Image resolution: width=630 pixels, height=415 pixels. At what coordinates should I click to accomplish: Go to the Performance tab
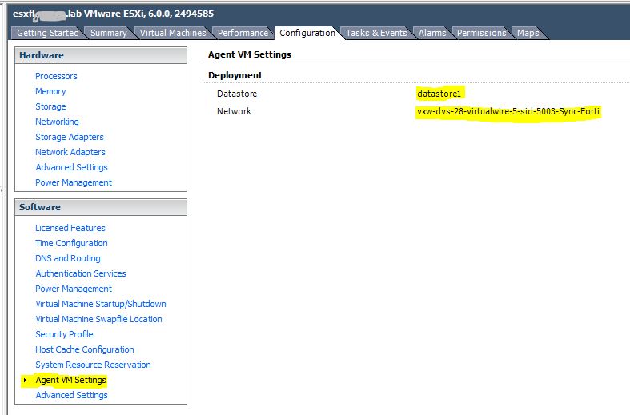click(x=243, y=33)
